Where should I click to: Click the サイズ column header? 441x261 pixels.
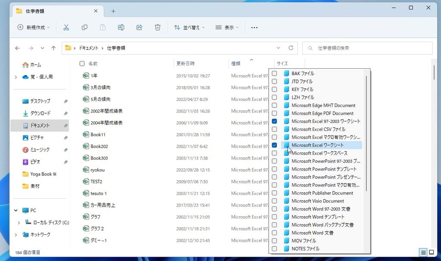[282, 64]
